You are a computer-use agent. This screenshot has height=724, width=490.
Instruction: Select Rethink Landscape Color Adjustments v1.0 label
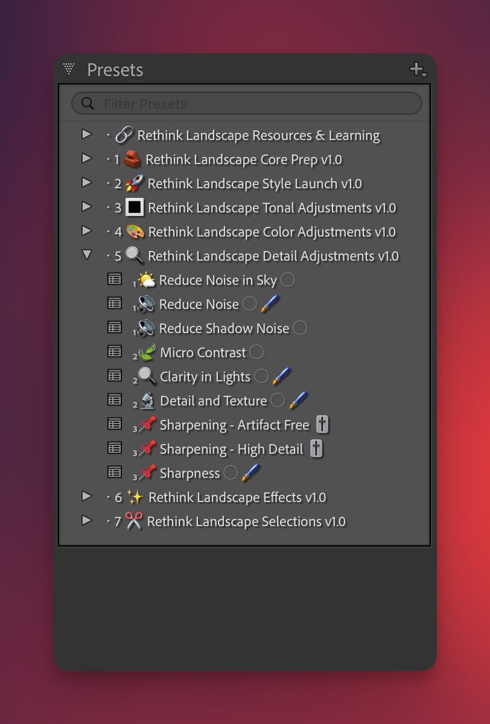pos(272,232)
